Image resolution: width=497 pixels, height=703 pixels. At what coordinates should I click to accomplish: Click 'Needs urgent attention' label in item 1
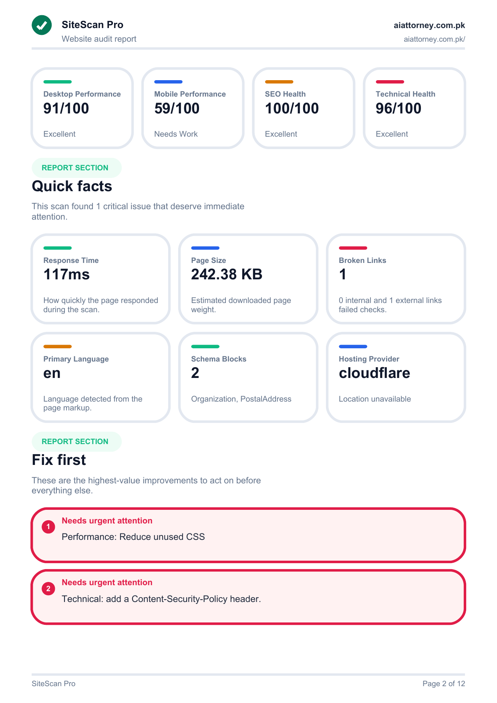pos(107,521)
